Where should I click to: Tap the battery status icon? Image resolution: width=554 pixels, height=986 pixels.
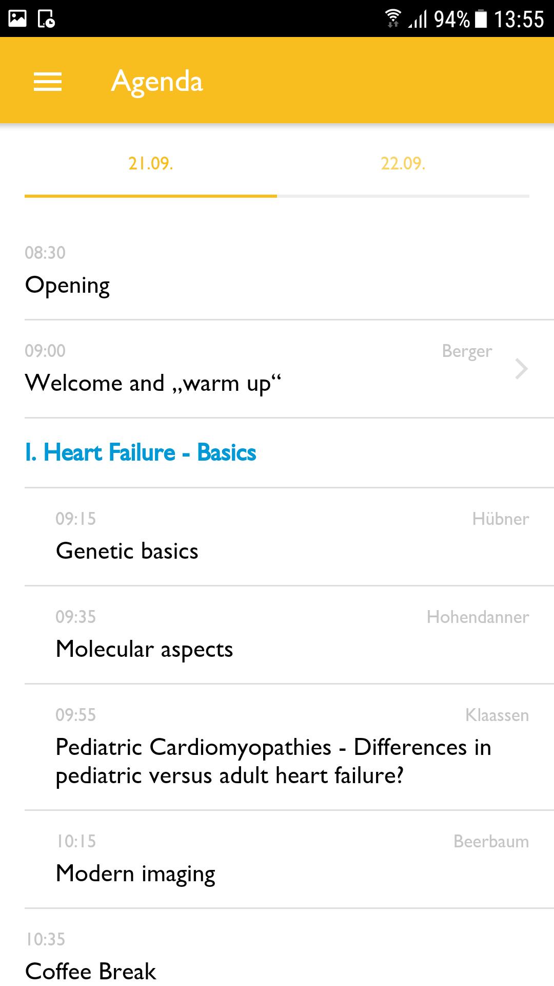tap(481, 18)
